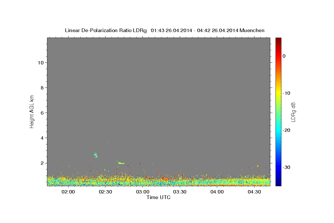The image size is (334, 223).
Task: Click the green horizontal echo streak near 2 km
Action: [x=121, y=163]
